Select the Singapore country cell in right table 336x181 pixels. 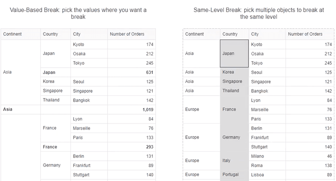(x=234, y=81)
